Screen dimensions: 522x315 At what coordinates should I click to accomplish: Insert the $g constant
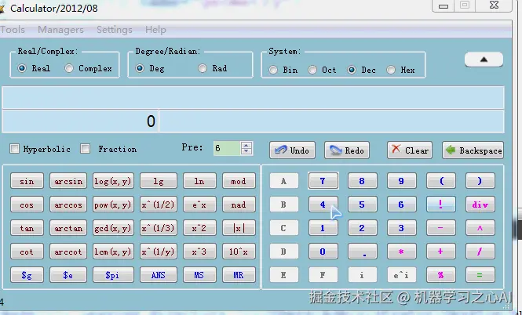coord(27,275)
